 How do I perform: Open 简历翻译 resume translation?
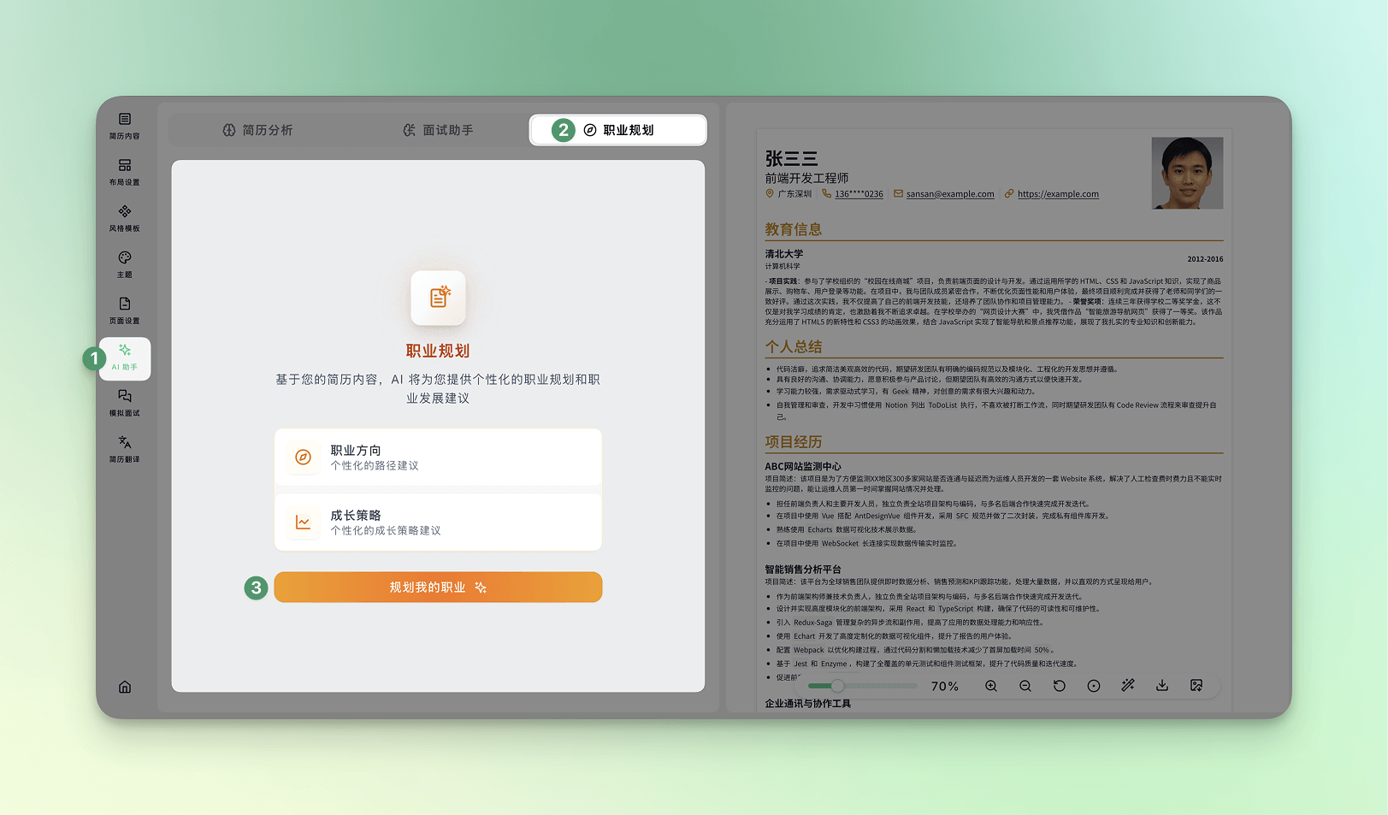(x=125, y=449)
